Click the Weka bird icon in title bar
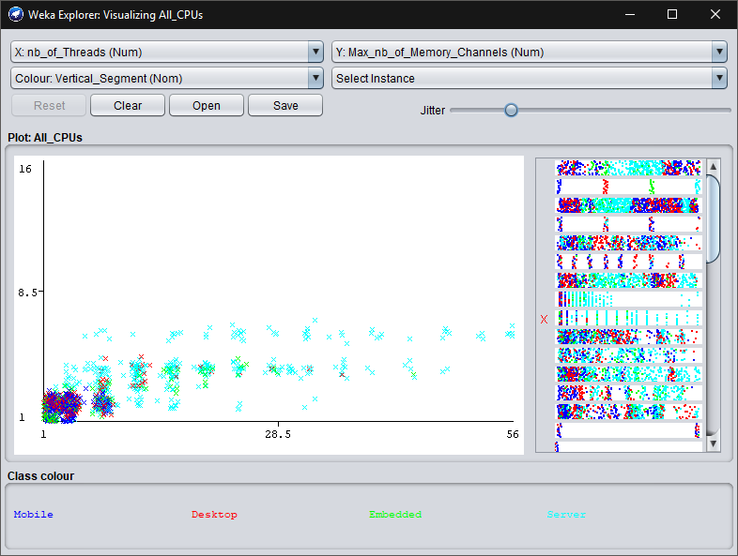The width and height of the screenshot is (738, 556). click(x=16, y=14)
